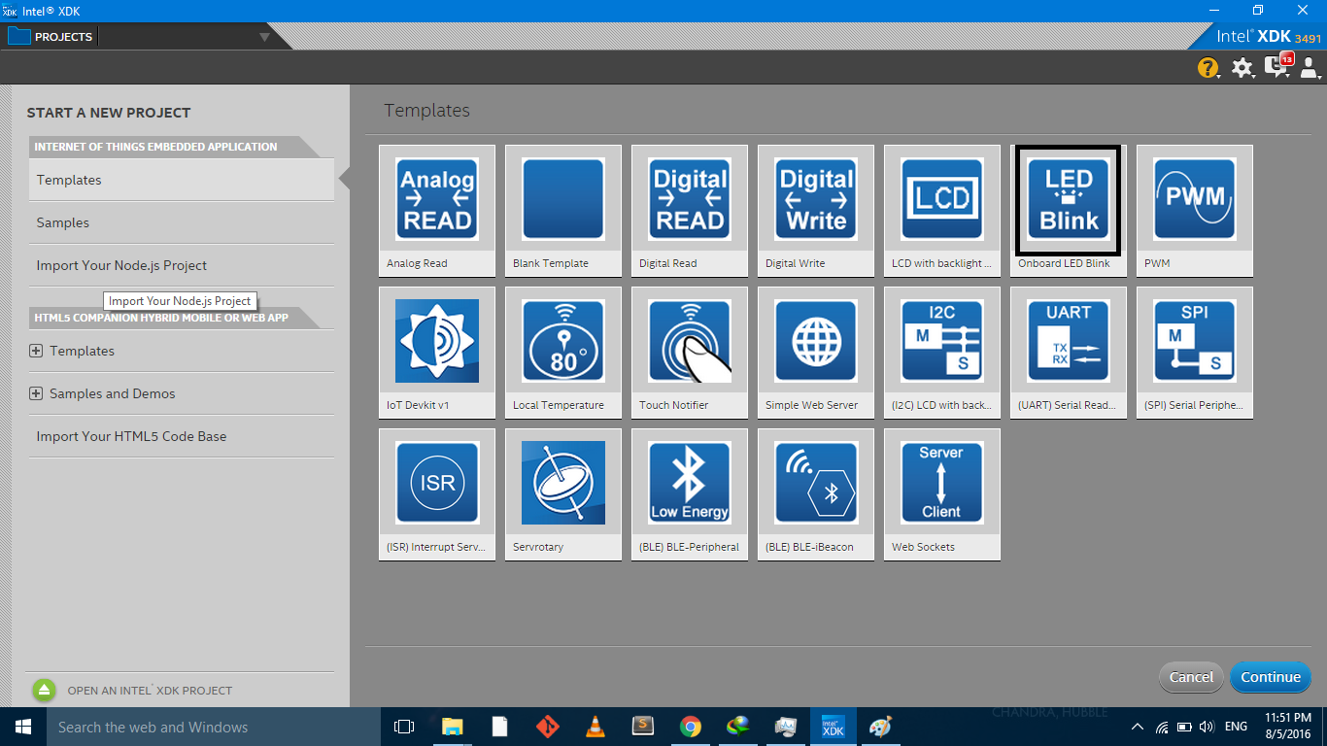Open the settings gear menu

click(1242, 68)
